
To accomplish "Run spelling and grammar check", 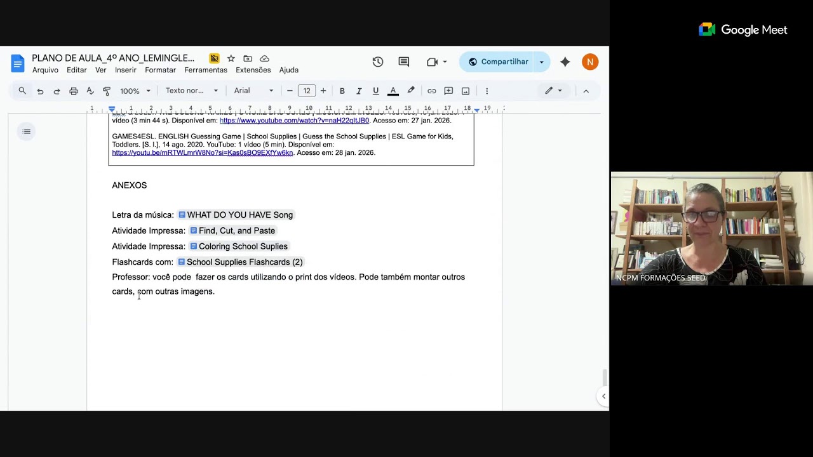I will click(x=90, y=91).
